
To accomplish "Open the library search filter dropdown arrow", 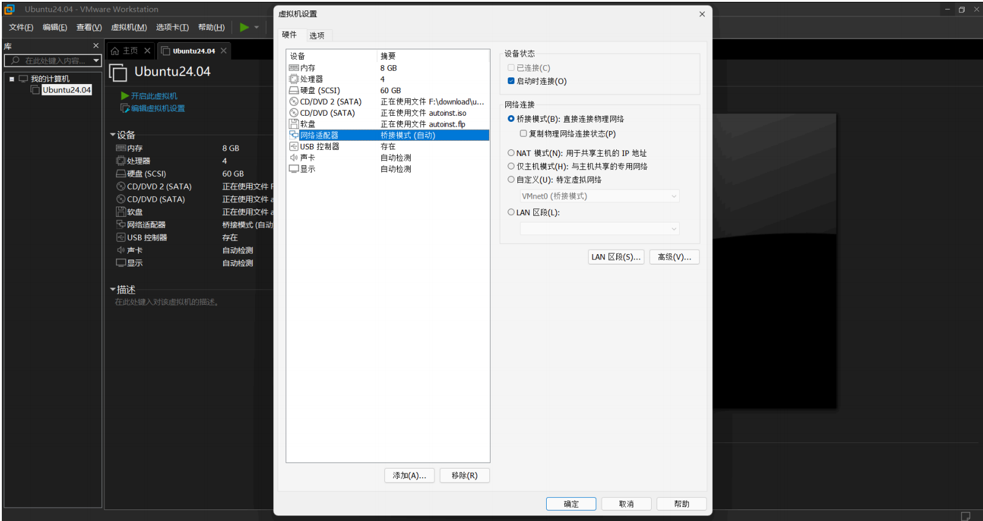I will pos(96,60).
